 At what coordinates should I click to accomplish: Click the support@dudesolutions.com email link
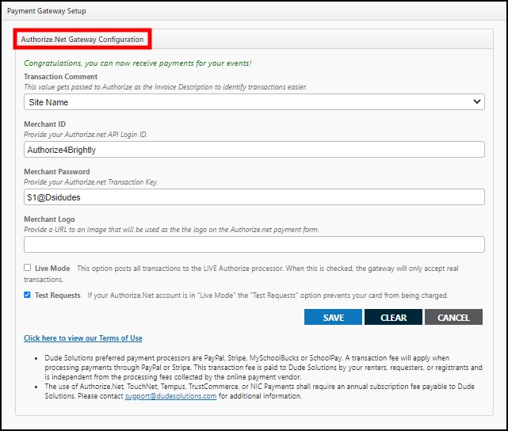170,396
